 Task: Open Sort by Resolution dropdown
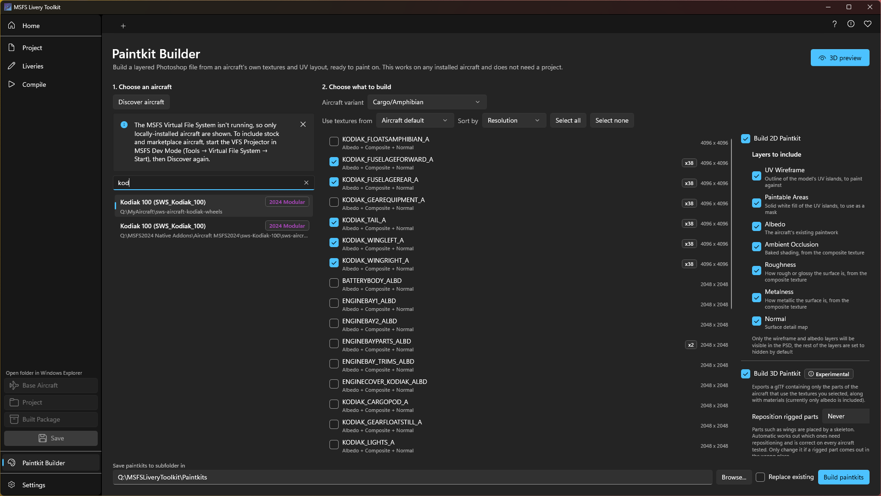point(514,120)
